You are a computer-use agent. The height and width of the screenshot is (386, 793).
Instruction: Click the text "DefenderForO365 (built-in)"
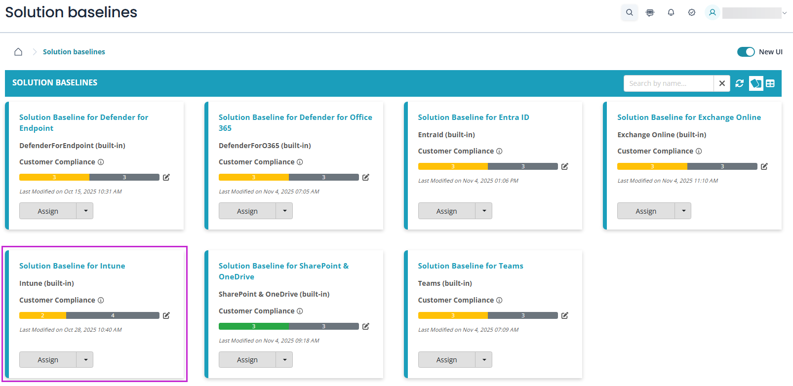click(x=265, y=146)
